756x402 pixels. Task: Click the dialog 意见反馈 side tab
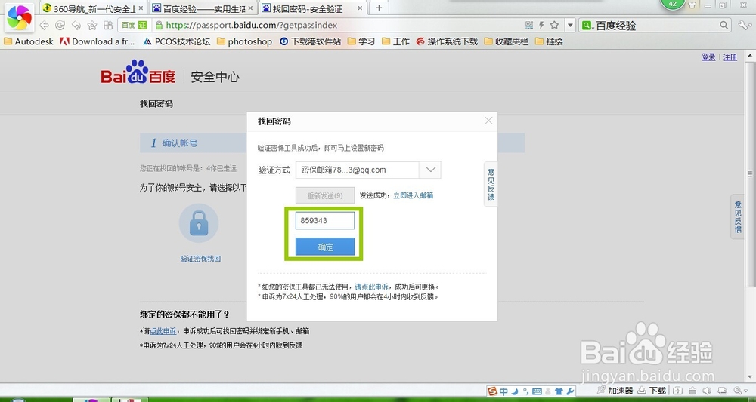pyautogui.click(x=491, y=184)
